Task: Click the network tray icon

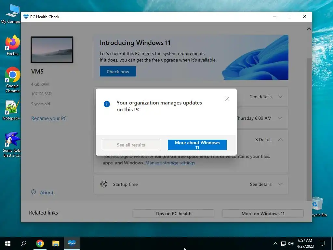Action: [283, 243]
